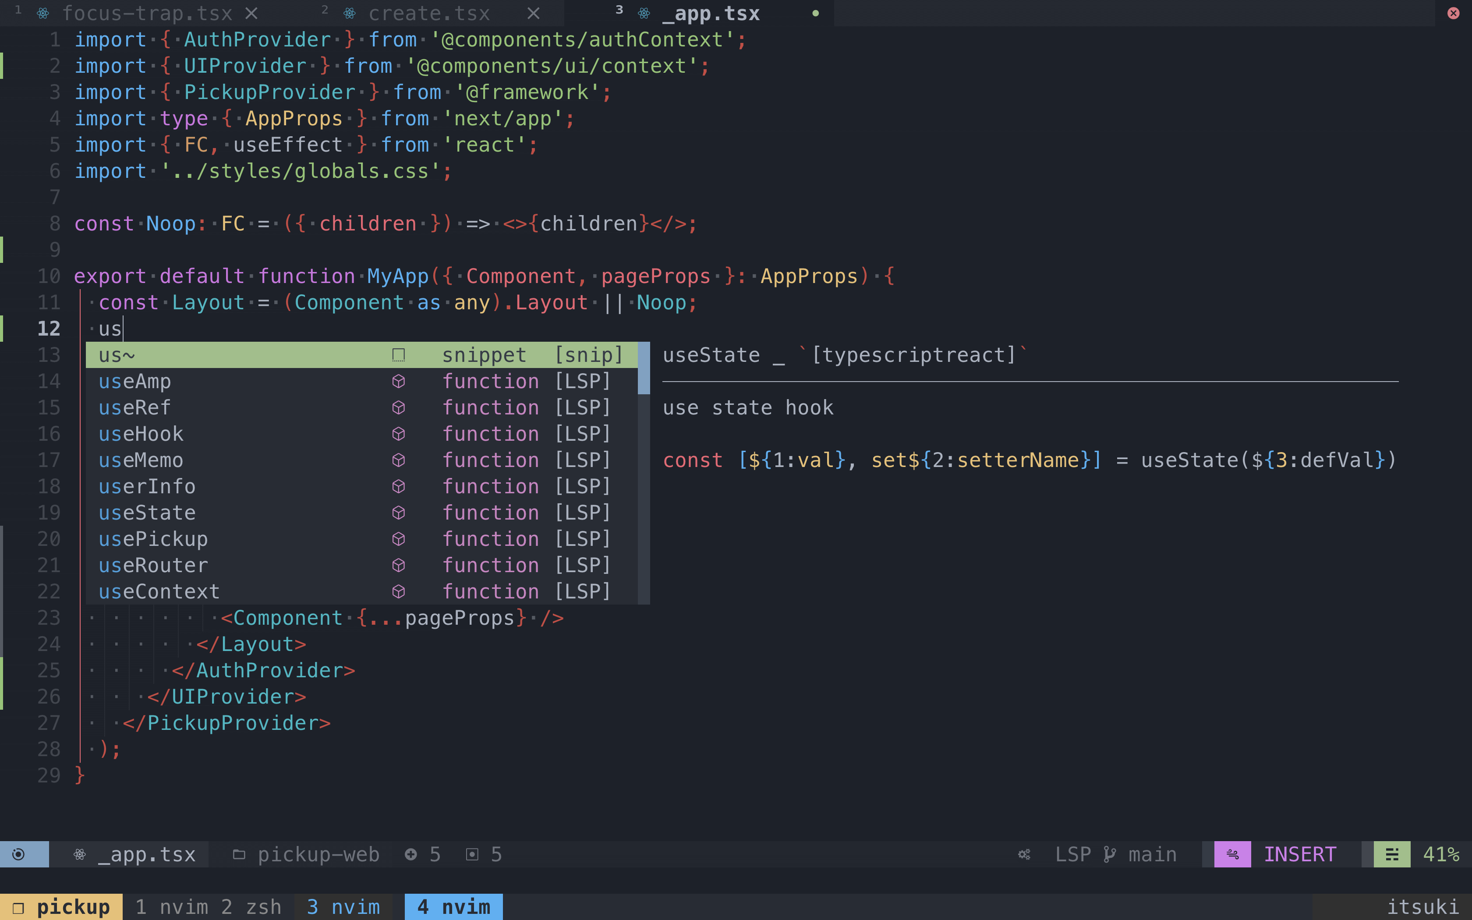Click the React icon on create.tsx tab
Image resolution: width=1472 pixels, height=920 pixels.
coord(350,14)
